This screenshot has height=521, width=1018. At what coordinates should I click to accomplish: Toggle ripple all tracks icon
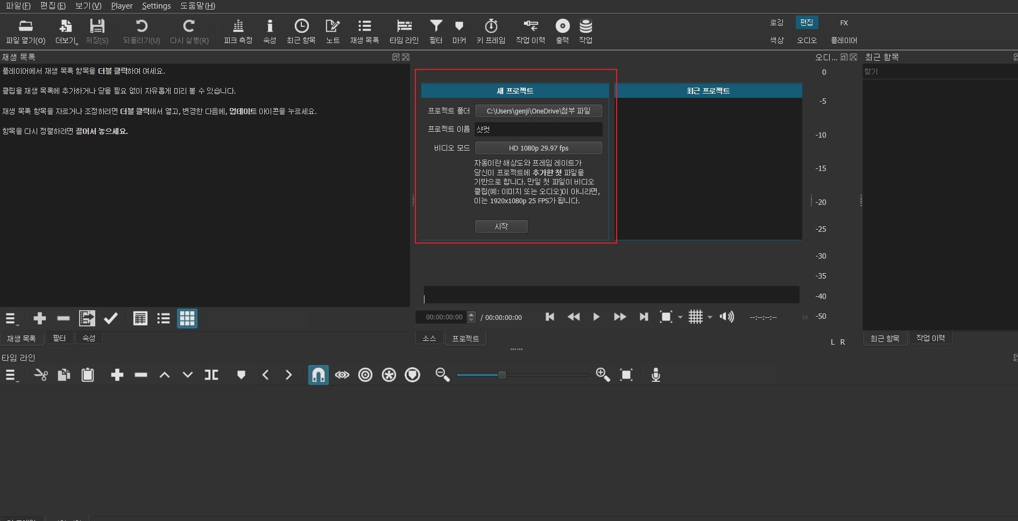[x=389, y=375]
